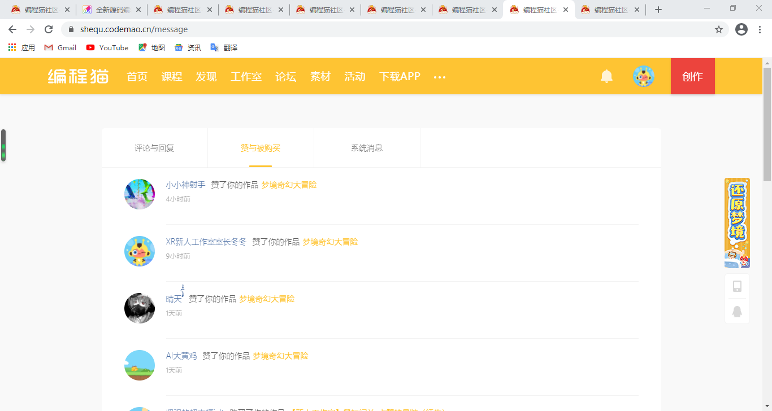Open the 还原梦境 side banner
The height and width of the screenshot is (411, 772).
[737, 223]
